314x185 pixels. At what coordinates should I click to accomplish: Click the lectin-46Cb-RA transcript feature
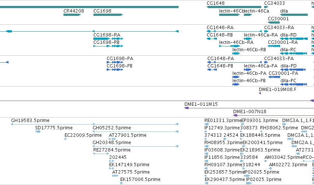click(x=230, y=46)
